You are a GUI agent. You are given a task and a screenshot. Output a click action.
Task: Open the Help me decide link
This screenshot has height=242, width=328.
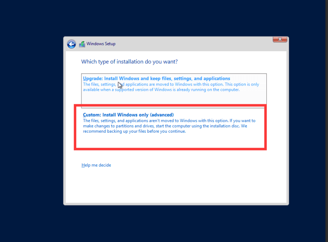(96, 165)
